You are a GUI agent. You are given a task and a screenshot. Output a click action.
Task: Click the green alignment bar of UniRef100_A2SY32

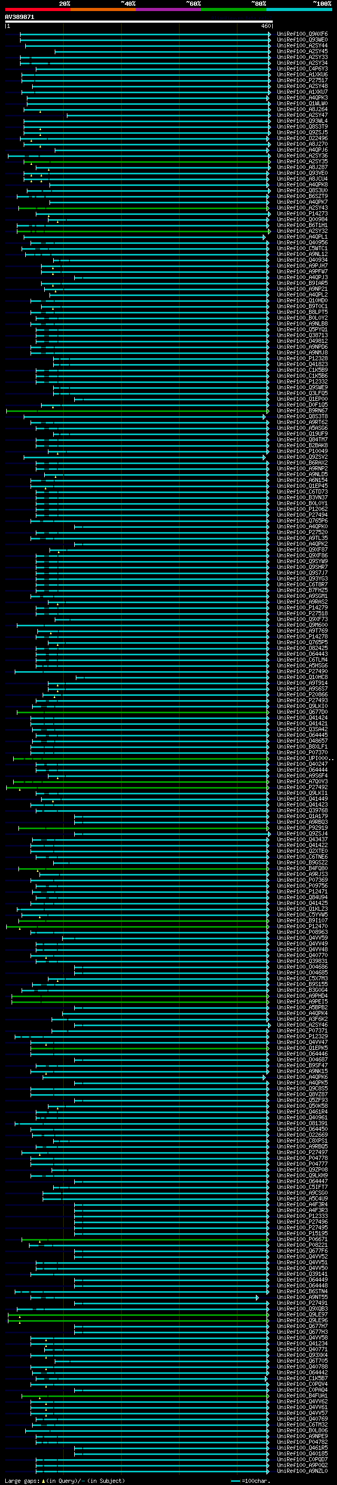point(143,231)
